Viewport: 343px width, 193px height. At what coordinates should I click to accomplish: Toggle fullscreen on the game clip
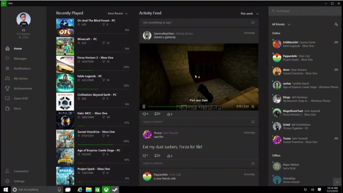tap(253, 107)
